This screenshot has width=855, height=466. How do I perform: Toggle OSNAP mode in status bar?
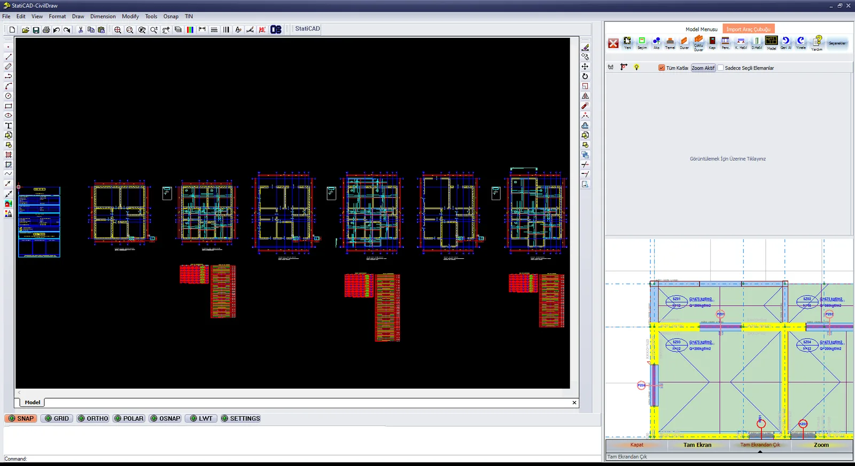click(x=165, y=418)
